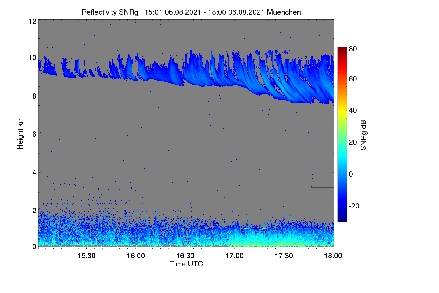Screen dimensions: 439x293
Task: Click the colorbar tick label '20'
Action: [353, 142]
